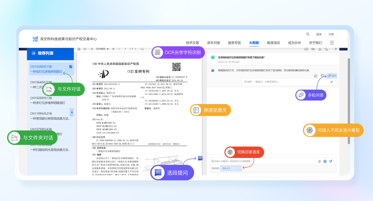Open the OCR光学字符识别 tool
Viewport: 373px width, 201px height.
[x=177, y=52]
